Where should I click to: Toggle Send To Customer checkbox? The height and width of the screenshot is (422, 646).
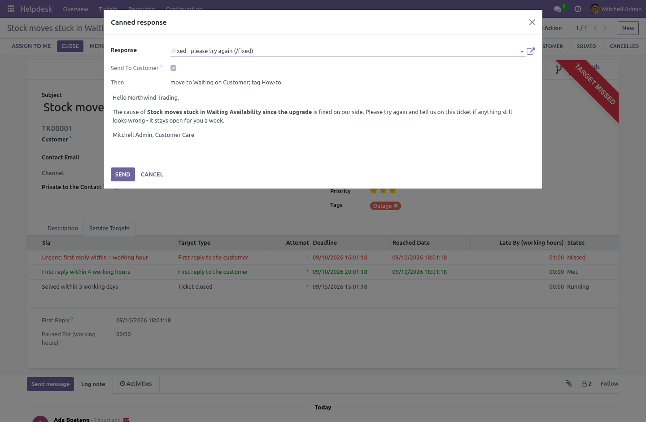(174, 68)
